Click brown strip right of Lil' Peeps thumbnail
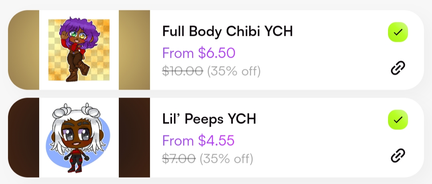Image resolution: width=432 pixels, height=184 pixels. tap(134, 137)
